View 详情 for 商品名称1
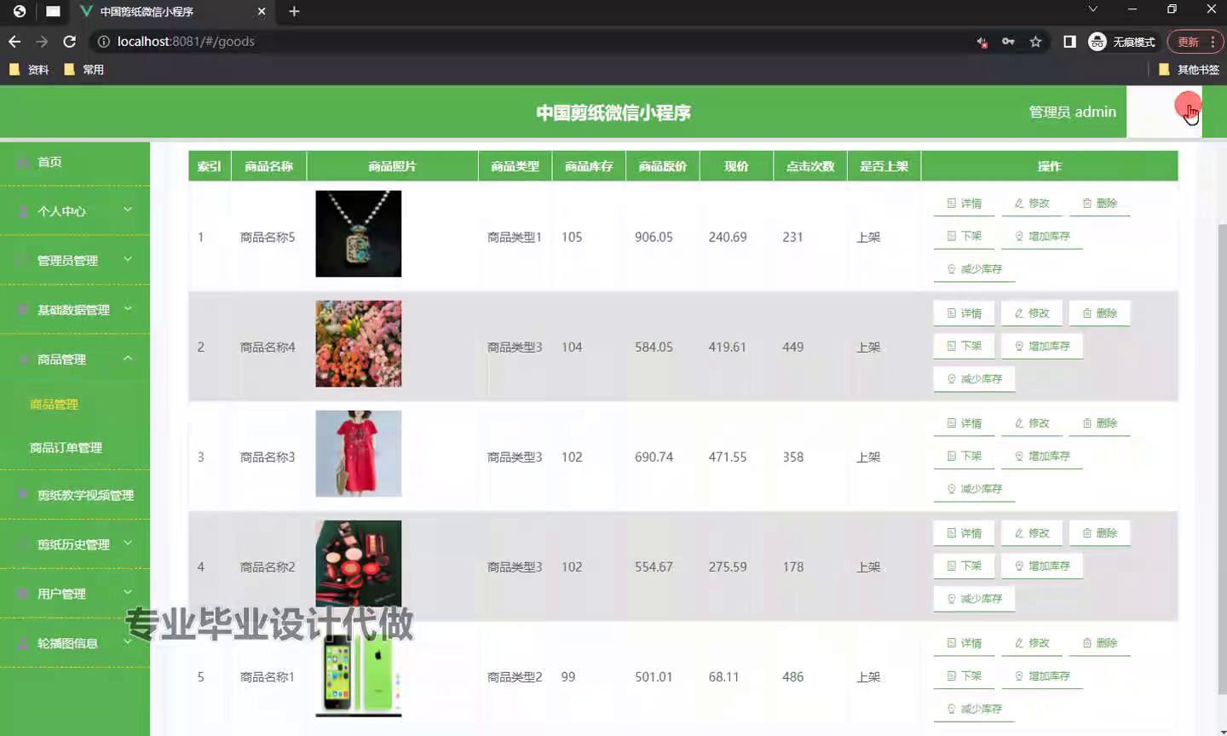This screenshot has height=736, width=1227. click(964, 643)
